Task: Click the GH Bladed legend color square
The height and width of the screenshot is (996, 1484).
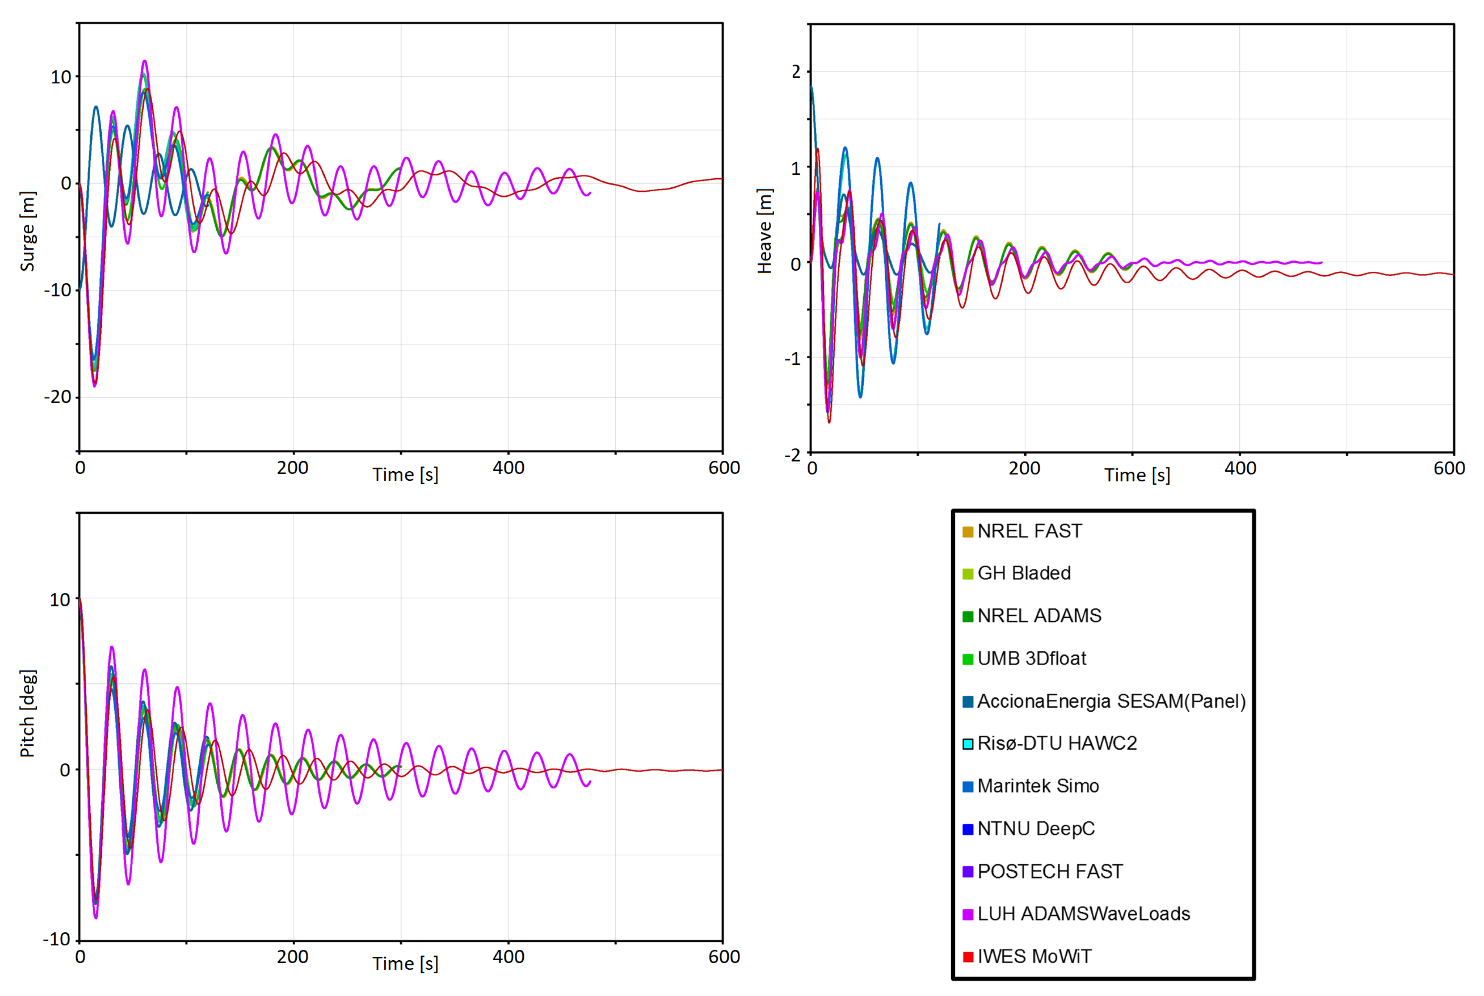Action: click(968, 574)
